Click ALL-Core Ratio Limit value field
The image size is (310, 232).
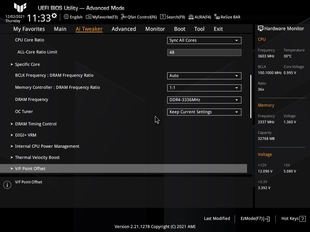[x=204, y=53]
